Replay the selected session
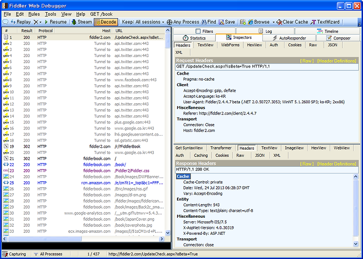This screenshot has width=363, height=259. coord(21,22)
